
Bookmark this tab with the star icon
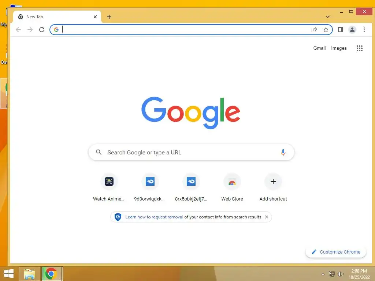(326, 30)
